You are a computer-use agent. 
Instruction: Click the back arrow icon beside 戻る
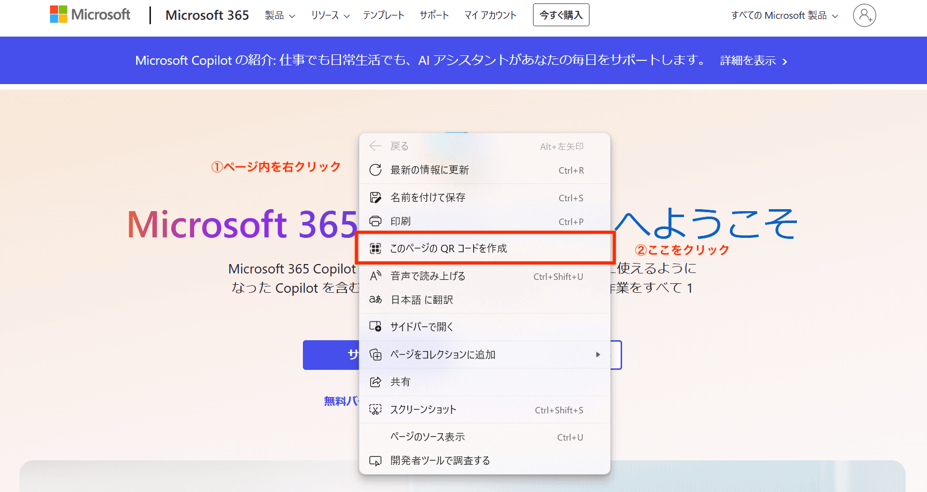tap(375, 146)
